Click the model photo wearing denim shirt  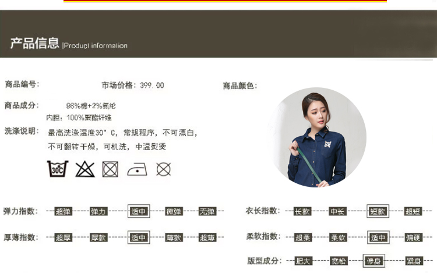[317, 137]
